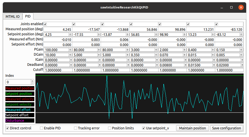
Task: Click the Save configuration button
Action: pyautogui.click(x=226, y=128)
